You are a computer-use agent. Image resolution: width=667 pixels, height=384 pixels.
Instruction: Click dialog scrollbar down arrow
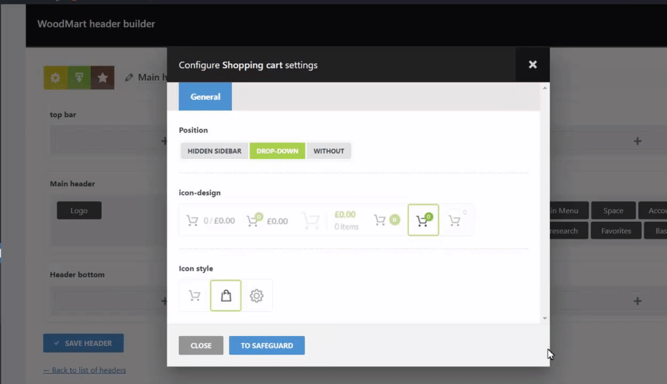tap(544, 318)
